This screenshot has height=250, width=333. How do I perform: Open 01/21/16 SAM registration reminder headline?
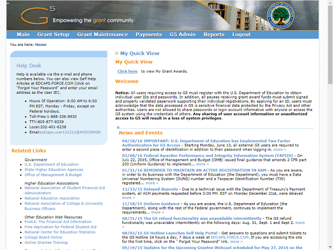pyautogui.click(x=194, y=170)
